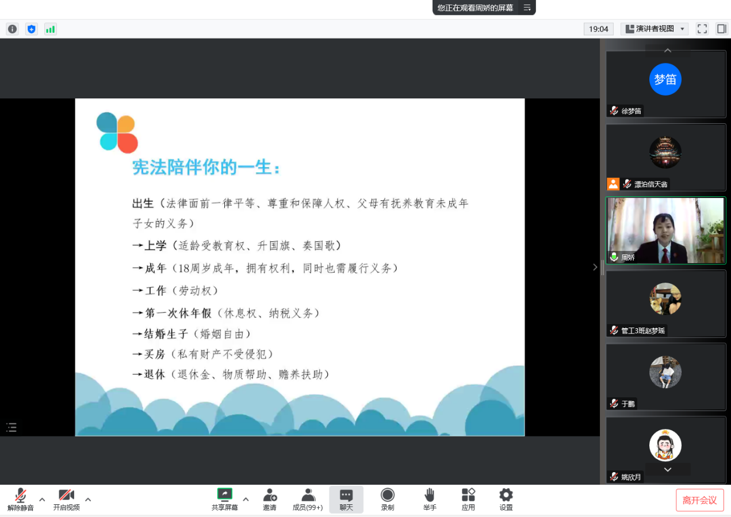The image size is (731, 517).
Task: Start recording the meeting
Action: coord(388,499)
